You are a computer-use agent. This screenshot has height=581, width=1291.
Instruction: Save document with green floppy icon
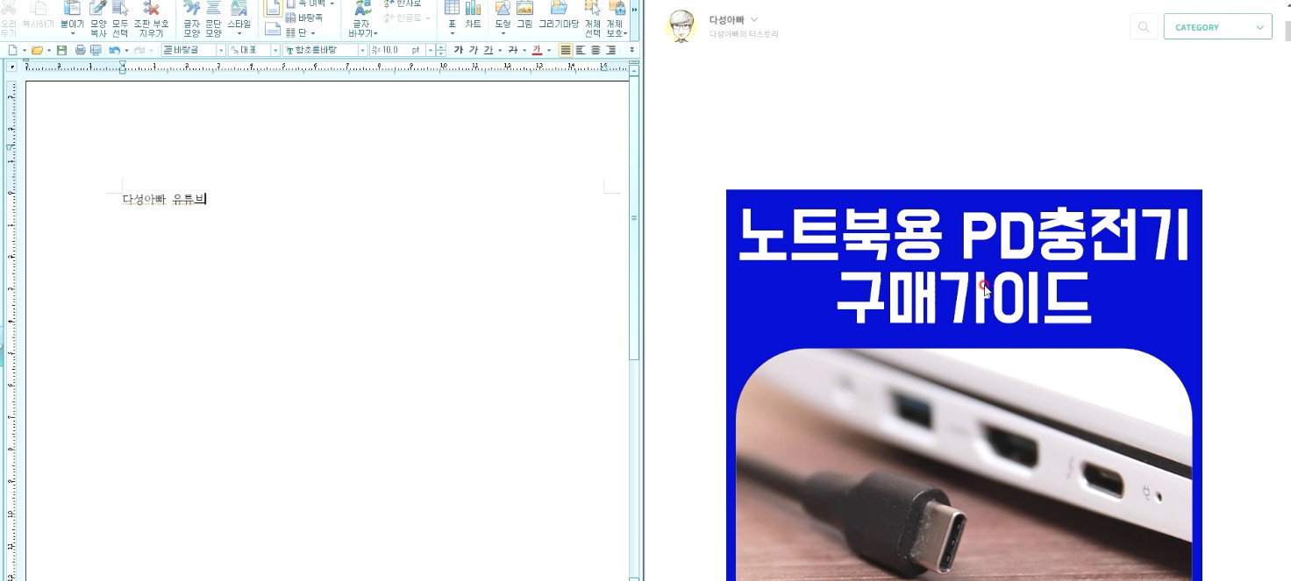click(61, 50)
